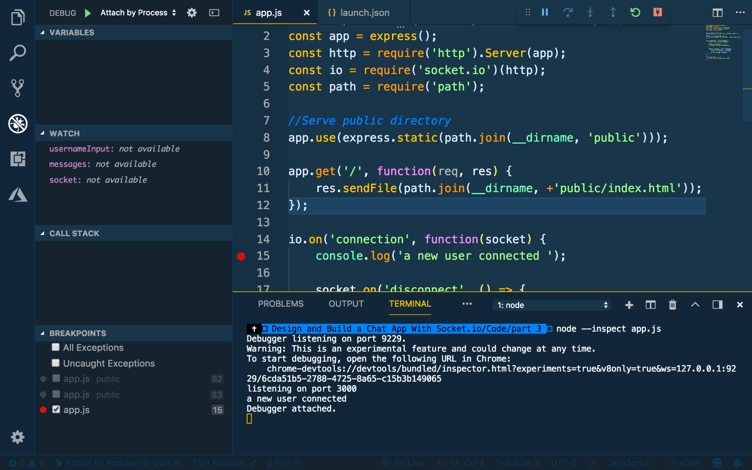
Task: Toggle the All Exceptions breakpoint checkbox
Action: click(x=55, y=348)
